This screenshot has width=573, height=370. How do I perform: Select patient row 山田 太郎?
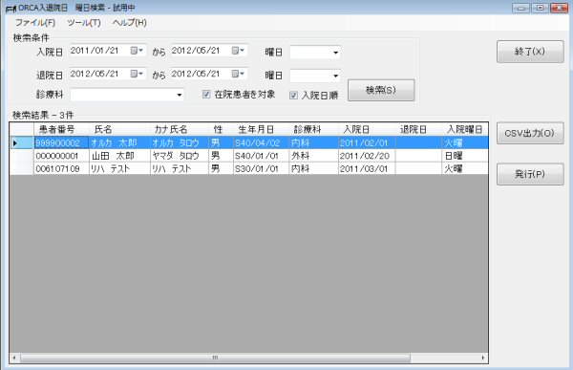point(249,156)
